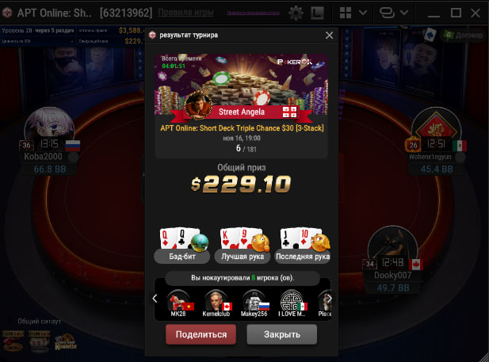Screen dimensions: 489x362
Task: Click Dooky007 player avatar
Action: coord(393,245)
